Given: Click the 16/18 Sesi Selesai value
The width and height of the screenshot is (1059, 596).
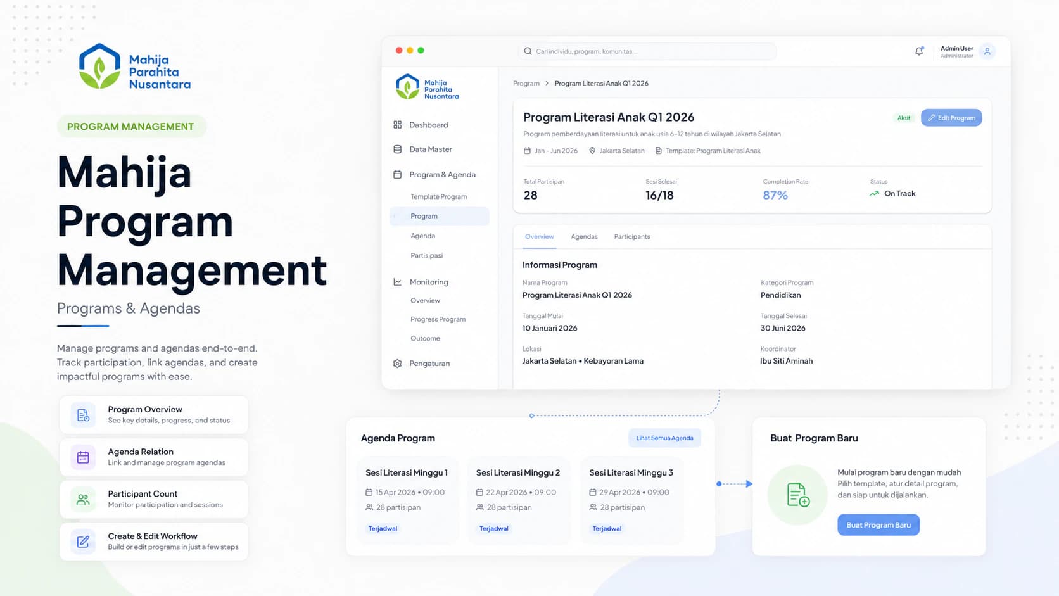Looking at the screenshot, I should [659, 195].
